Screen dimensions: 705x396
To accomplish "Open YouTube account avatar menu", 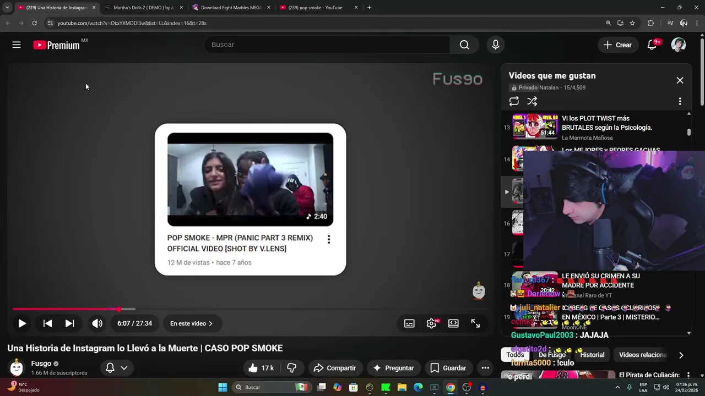I will click(679, 45).
